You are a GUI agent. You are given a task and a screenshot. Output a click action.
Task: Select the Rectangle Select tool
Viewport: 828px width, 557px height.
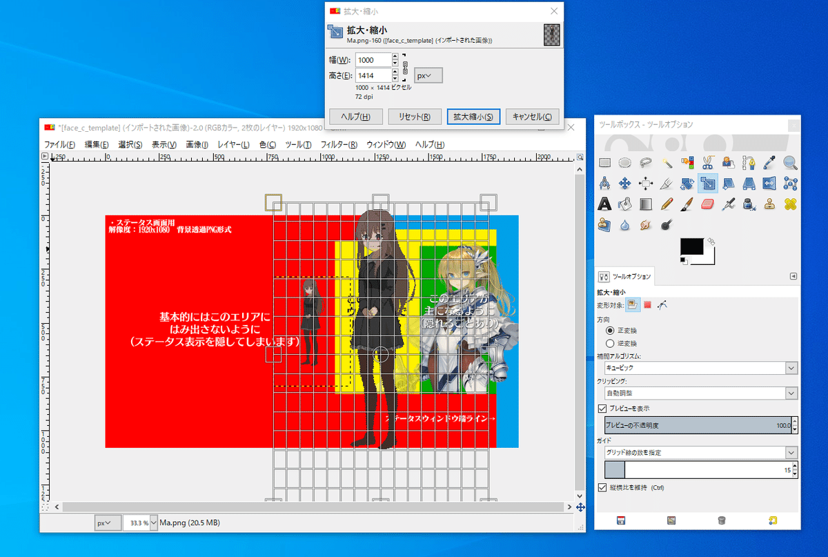point(604,163)
